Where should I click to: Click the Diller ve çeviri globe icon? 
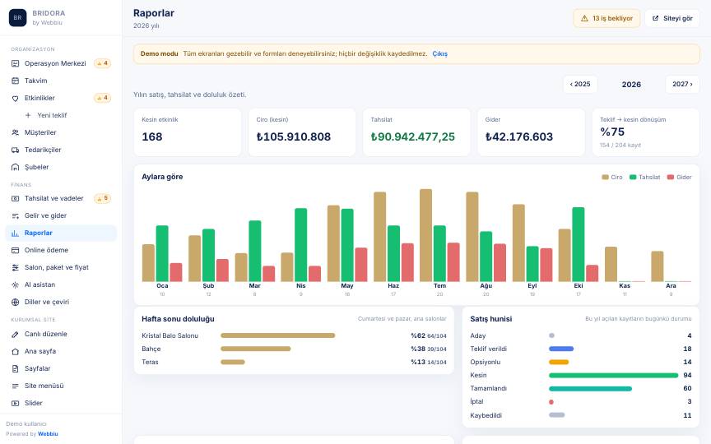pyautogui.click(x=15, y=302)
